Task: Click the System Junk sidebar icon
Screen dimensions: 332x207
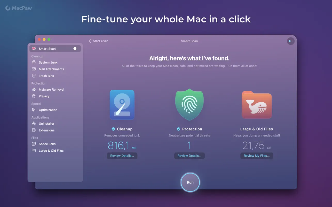Action: (34, 62)
